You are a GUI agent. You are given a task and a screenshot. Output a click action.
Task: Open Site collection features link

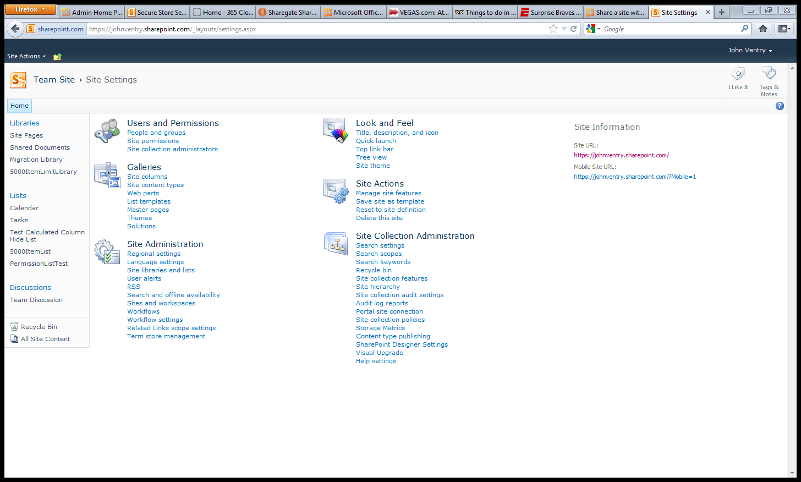(x=392, y=278)
